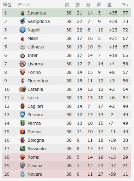Open the Lazio team name link
134x181 pixels.
coord(33,98)
